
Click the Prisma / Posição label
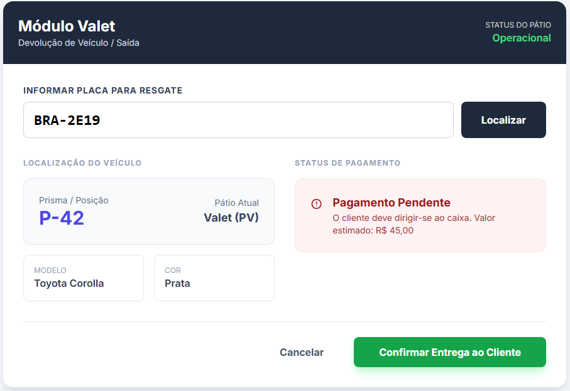pyautogui.click(x=74, y=200)
